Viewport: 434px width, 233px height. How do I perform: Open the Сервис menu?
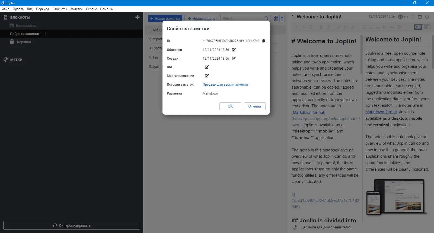point(91,9)
